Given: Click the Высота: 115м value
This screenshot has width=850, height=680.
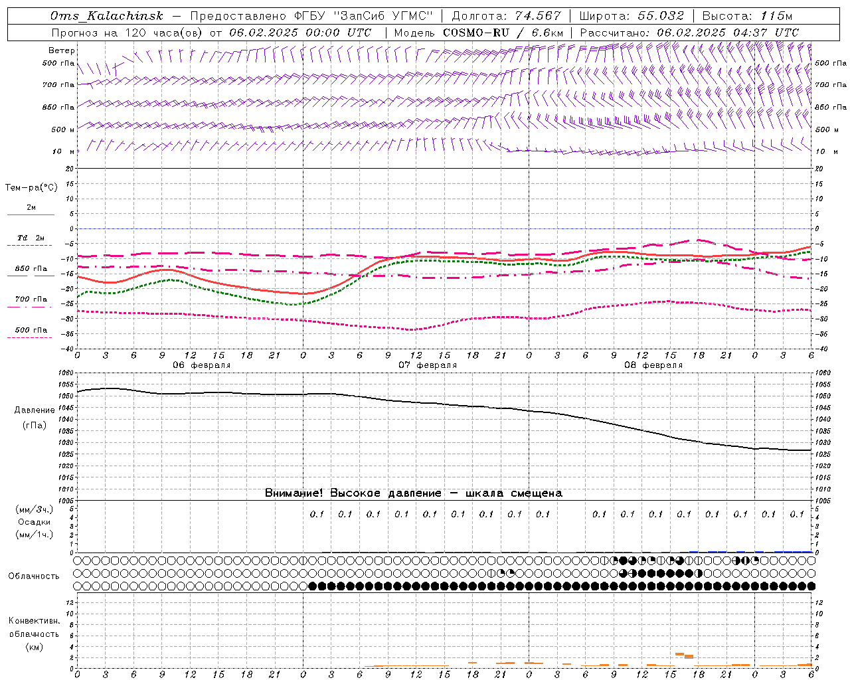Looking at the screenshot, I should tap(747, 16).
